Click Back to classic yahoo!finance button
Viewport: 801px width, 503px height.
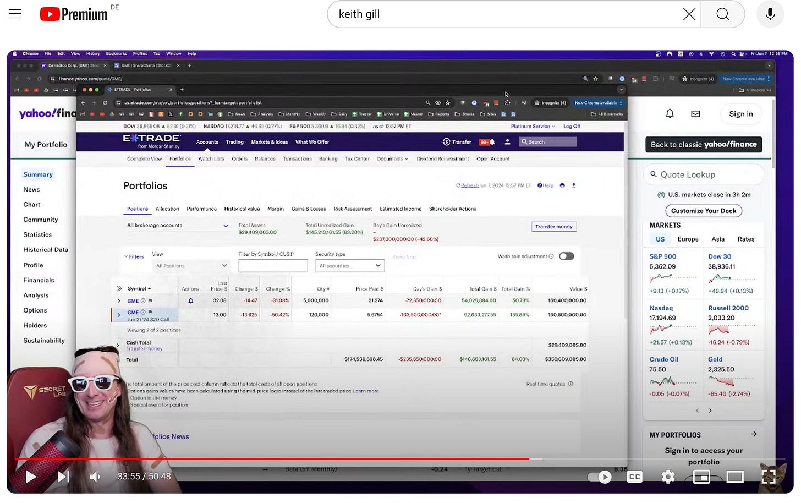[704, 145]
